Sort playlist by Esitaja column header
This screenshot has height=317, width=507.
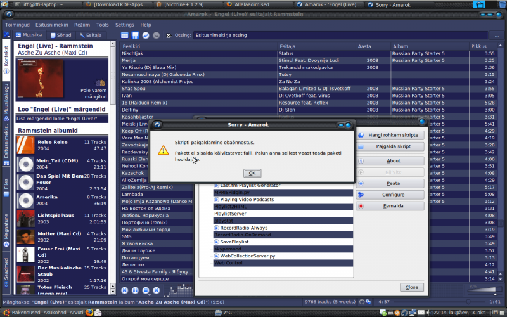[316, 46]
